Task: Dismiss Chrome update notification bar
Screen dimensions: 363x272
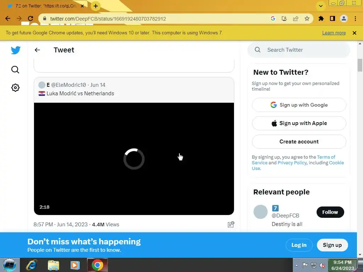Action: click(354, 33)
